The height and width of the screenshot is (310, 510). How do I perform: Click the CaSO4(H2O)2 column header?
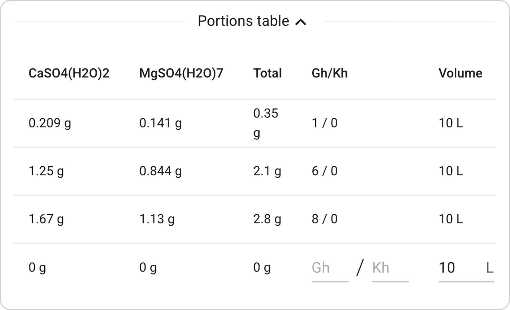pyautogui.click(x=69, y=73)
